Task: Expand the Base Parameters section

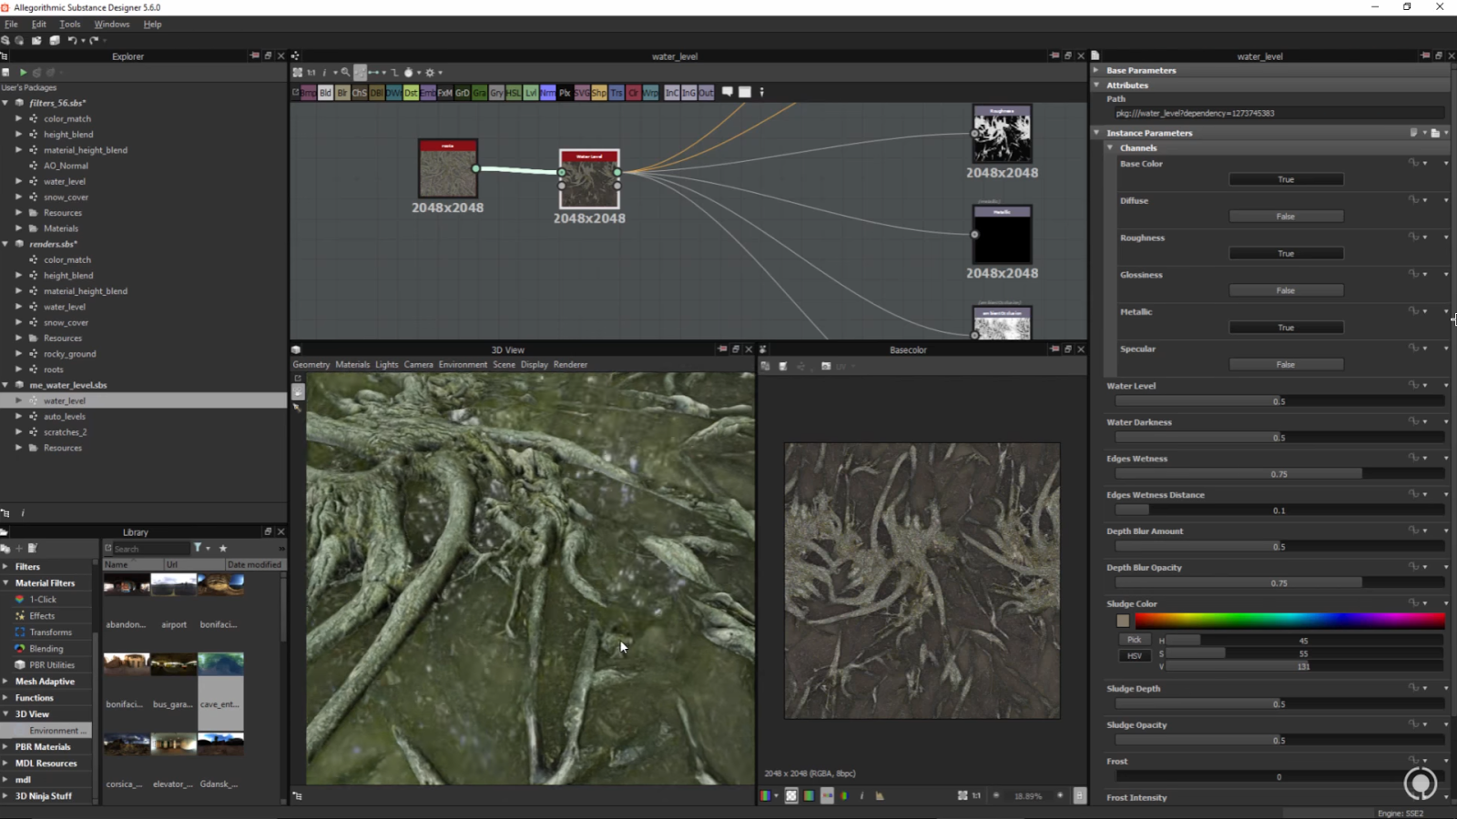Action: (x=1096, y=70)
